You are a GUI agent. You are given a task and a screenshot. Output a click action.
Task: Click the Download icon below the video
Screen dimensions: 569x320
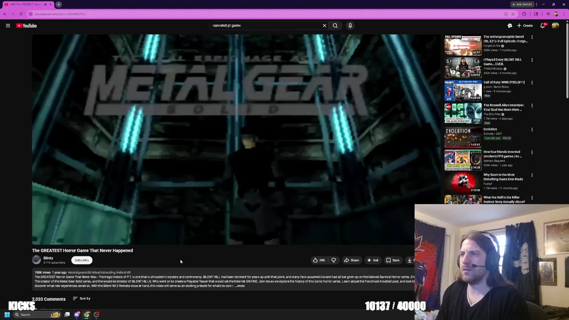point(409,260)
